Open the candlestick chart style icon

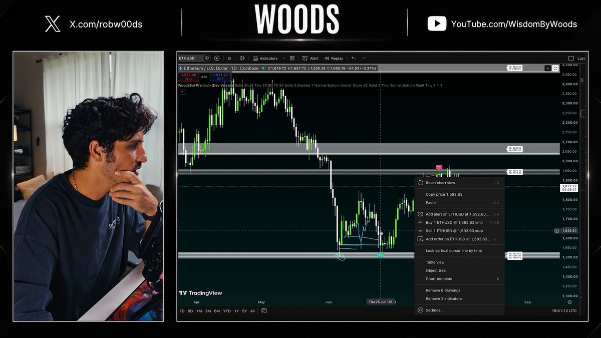pos(242,58)
